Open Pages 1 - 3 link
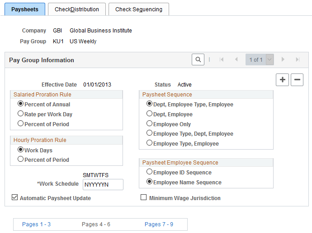 (x=36, y=224)
